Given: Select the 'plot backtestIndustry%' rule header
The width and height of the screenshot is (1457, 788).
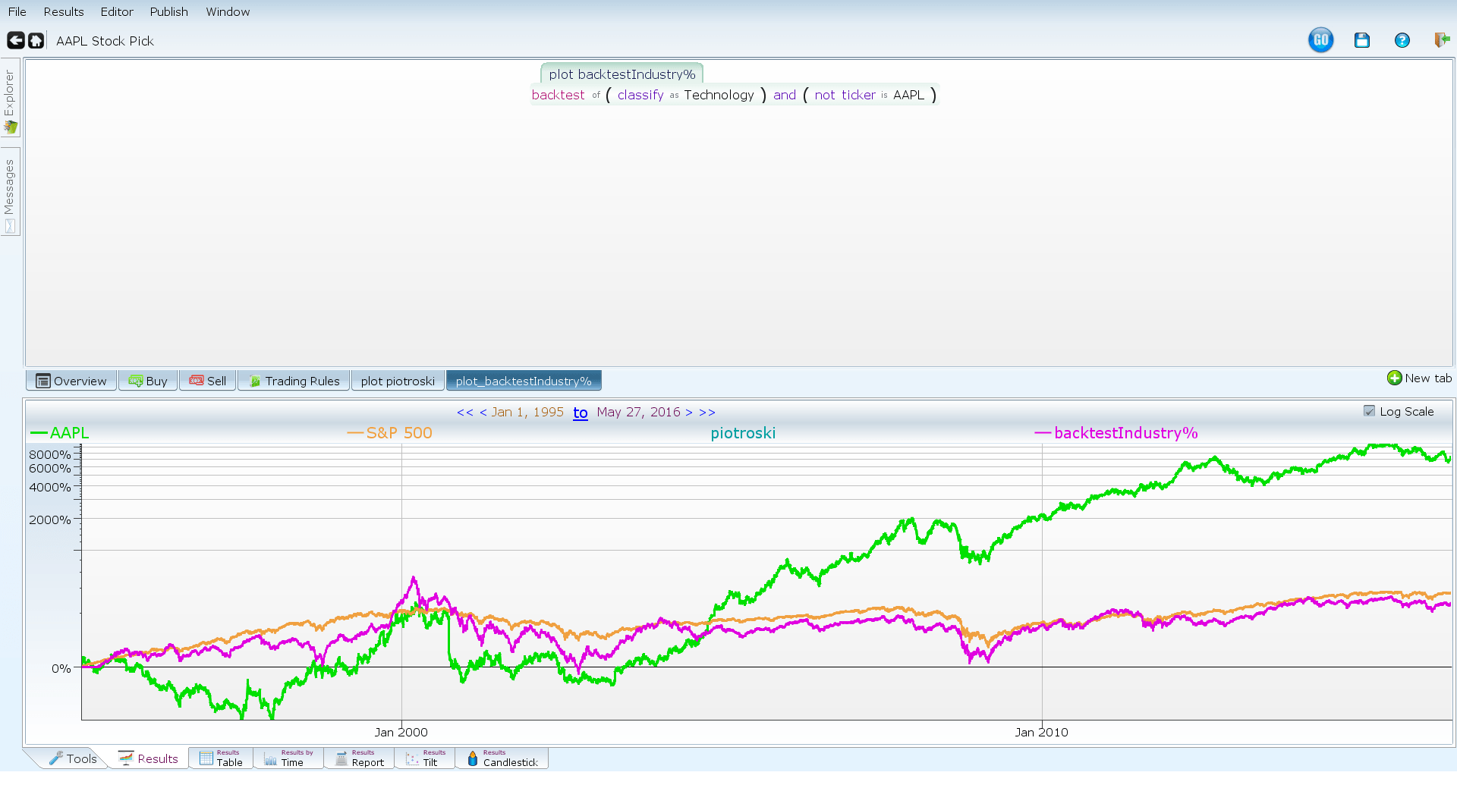Looking at the screenshot, I should pos(622,74).
